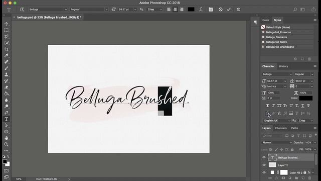Screen dimensions: 321x181
Task: Center text alignment in options bar
Action: coord(175,10)
